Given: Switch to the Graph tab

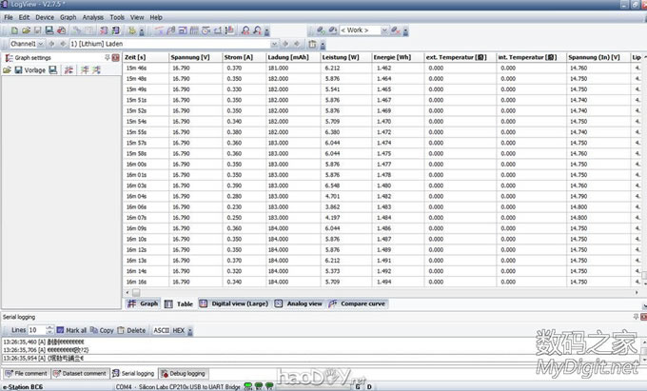Looking at the screenshot, I should click(143, 303).
